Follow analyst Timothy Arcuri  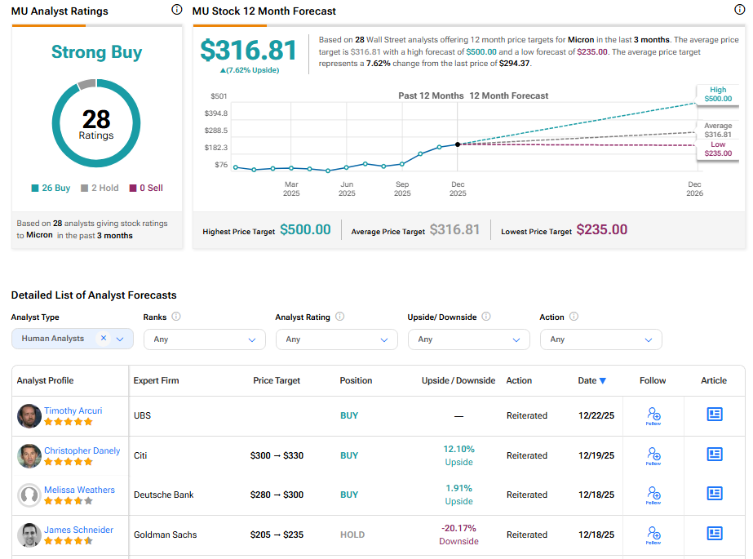pos(653,415)
